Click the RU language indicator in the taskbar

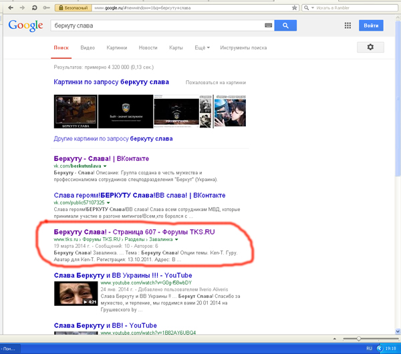tap(369, 349)
